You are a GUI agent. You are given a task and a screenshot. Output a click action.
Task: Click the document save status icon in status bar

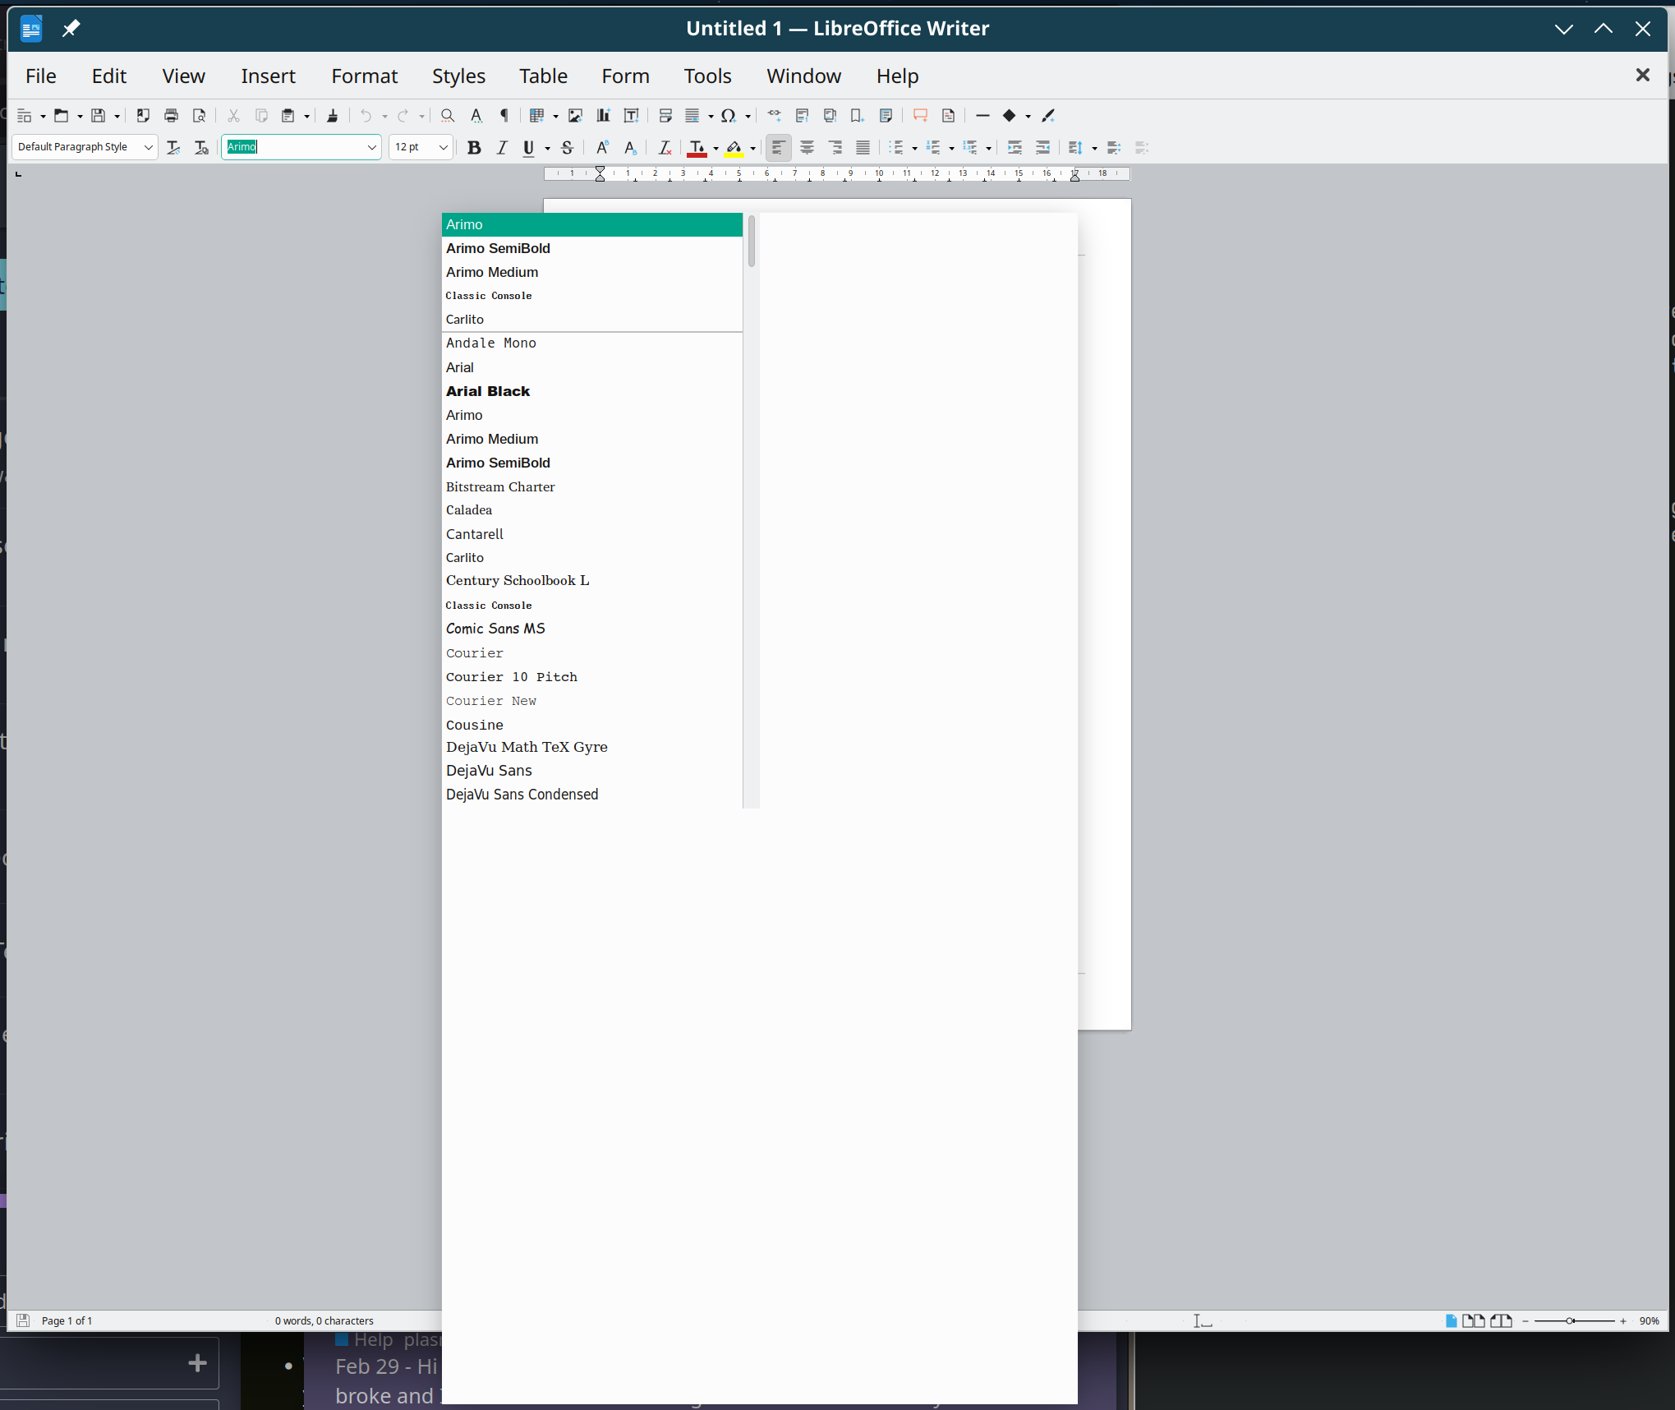point(23,1320)
